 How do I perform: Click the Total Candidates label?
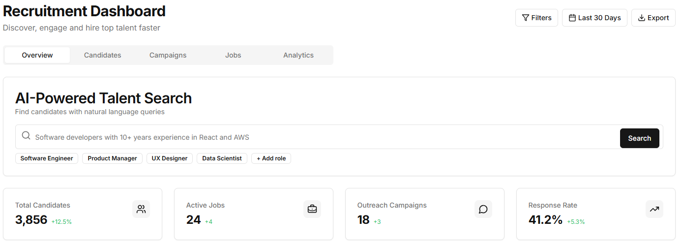point(43,205)
